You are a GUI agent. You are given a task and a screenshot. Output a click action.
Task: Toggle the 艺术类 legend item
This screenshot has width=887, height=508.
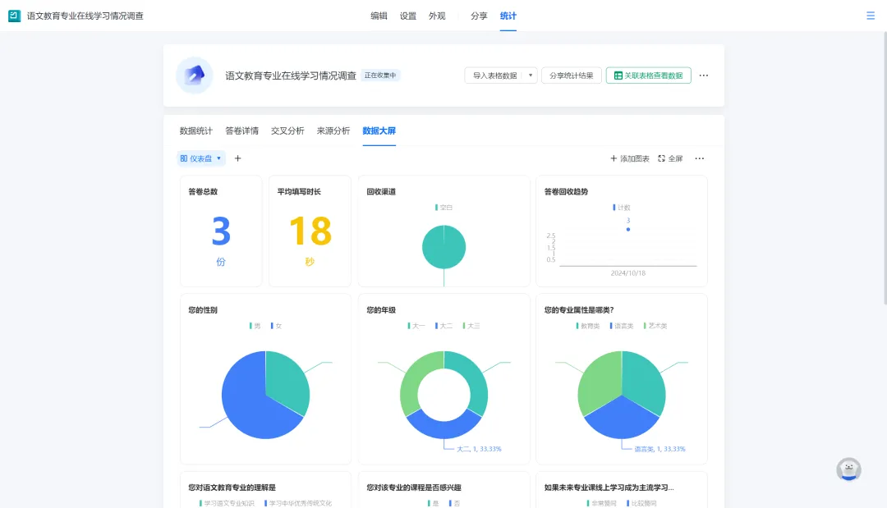[655, 326]
